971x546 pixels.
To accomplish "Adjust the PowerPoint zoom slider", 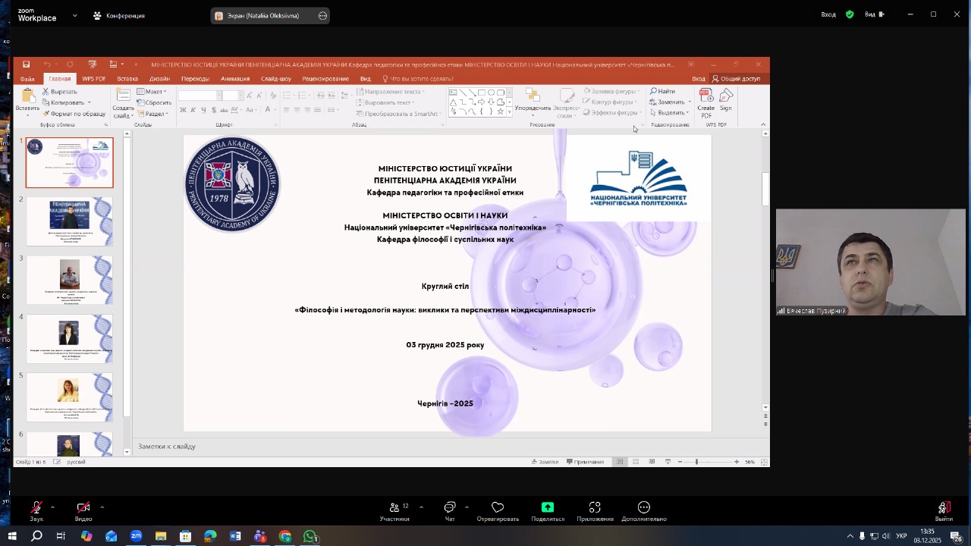I will coord(696,462).
